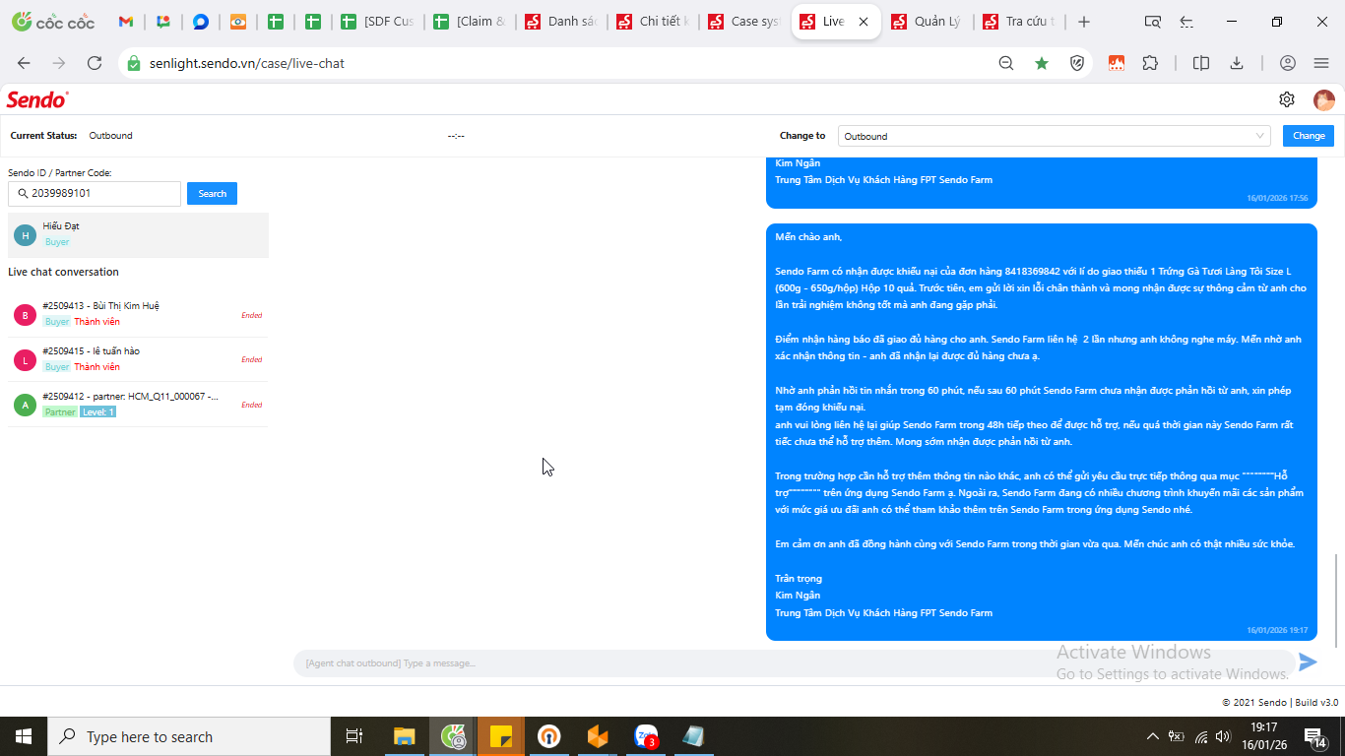
Task: Click the message input box
Action: pyautogui.click(x=794, y=663)
